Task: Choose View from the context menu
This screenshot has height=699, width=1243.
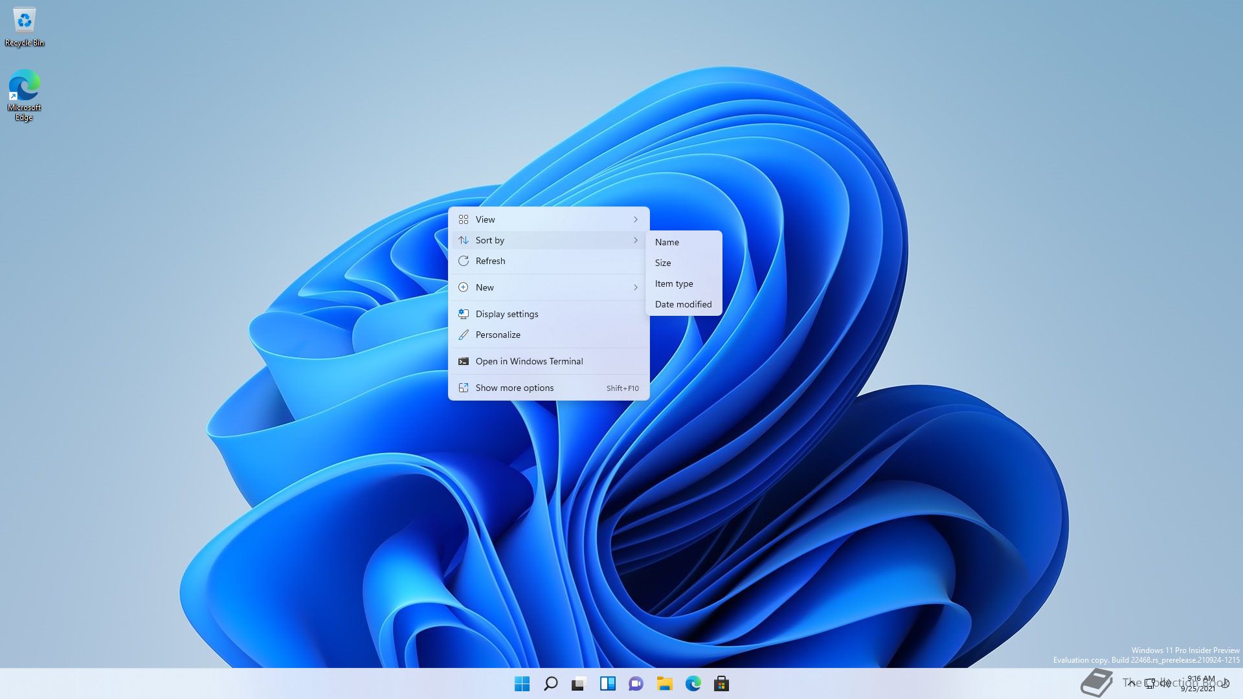Action: [x=549, y=219]
